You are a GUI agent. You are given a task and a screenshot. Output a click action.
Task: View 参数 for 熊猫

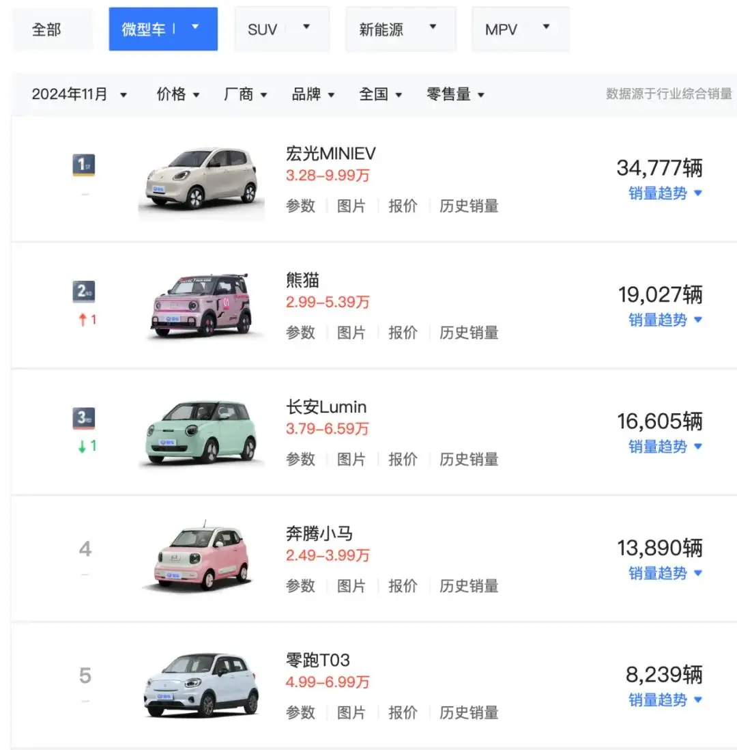click(301, 333)
